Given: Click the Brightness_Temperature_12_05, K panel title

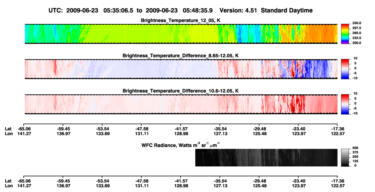Looking at the screenshot, I should click(x=181, y=20).
